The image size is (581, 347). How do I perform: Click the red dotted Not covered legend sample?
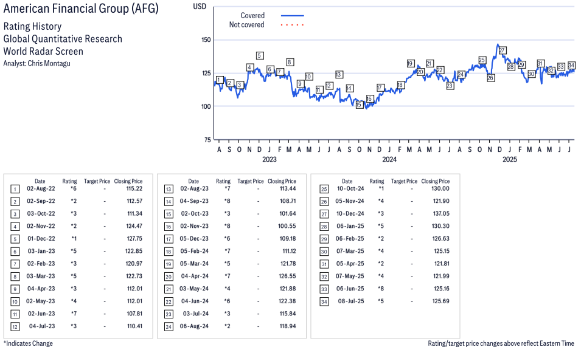[293, 25]
